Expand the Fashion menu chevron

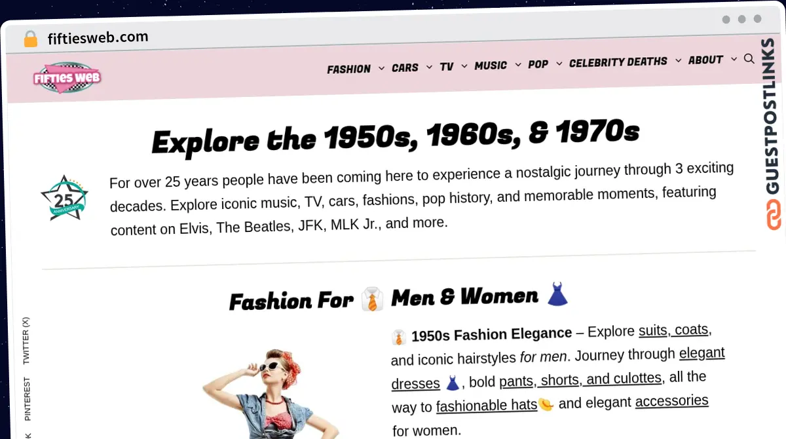pyautogui.click(x=381, y=68)
